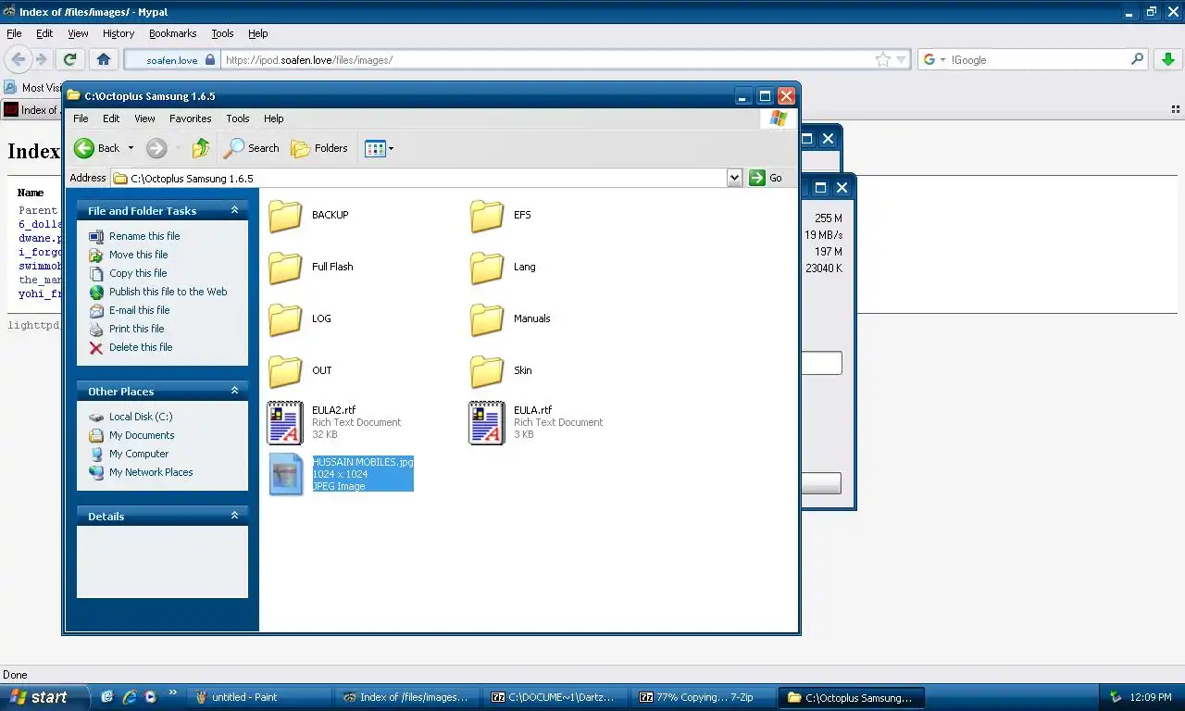Expand the Details panel
This screenshot has height=711, width=1185.
coord(234,516)
